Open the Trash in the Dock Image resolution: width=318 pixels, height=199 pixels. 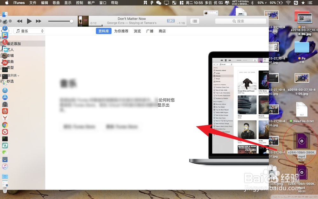click(x=5, y=190)
